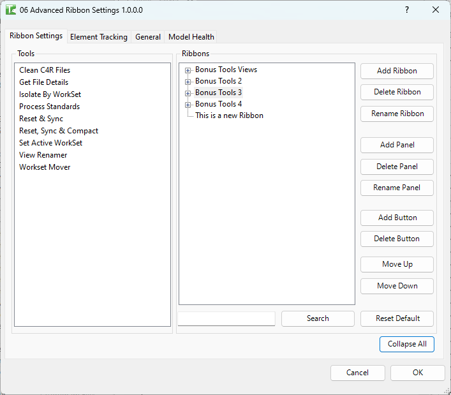The height and width of the screenshot is (395, 451).
Task: Open the Model Health tab
Action: [x=191, y=37]
